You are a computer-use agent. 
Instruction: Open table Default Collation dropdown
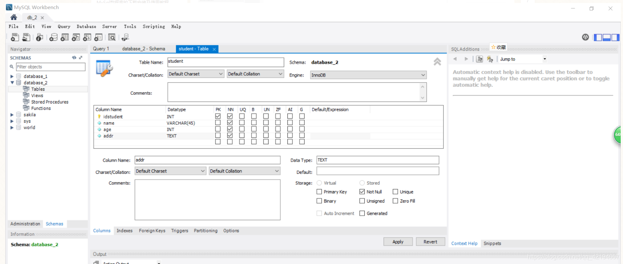[x=255, y=74]
